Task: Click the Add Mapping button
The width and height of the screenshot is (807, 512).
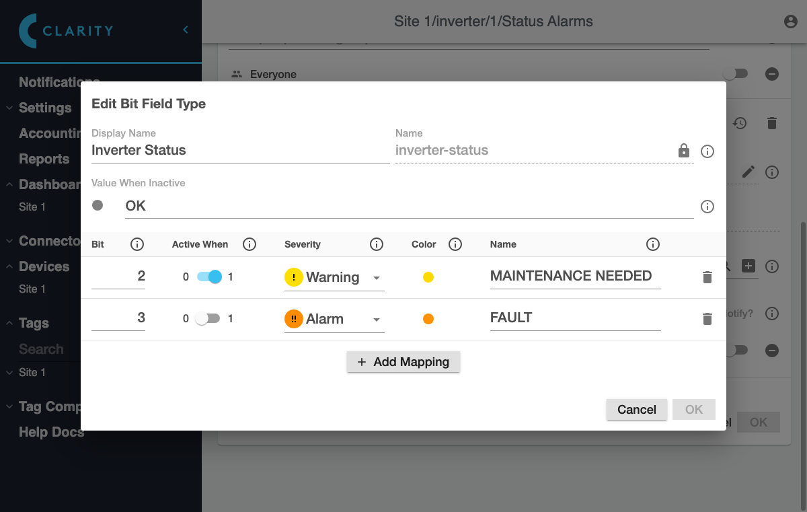Action: coord(403,362)
